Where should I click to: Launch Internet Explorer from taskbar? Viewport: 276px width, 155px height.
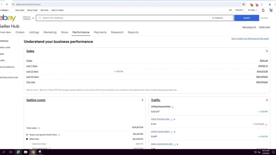coord(18,152)
